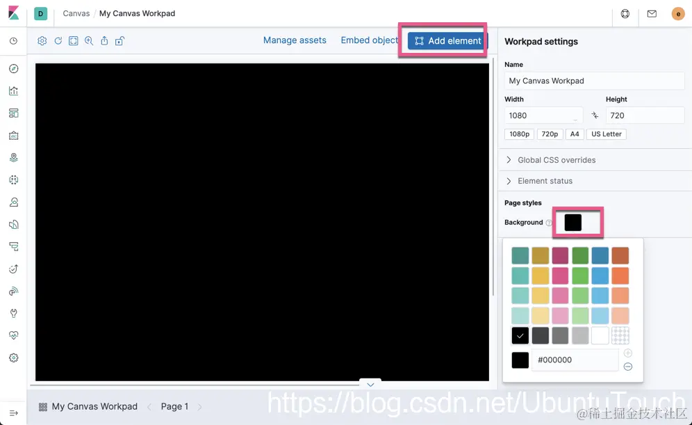Viewport: 692px width, 425px height.
Task: Open the recently viewed clock icon
Action: pyautogui.click(x=14, y=41)
